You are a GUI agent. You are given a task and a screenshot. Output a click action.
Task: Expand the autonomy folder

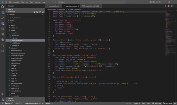pyautogui.click(x=26, y=28)
